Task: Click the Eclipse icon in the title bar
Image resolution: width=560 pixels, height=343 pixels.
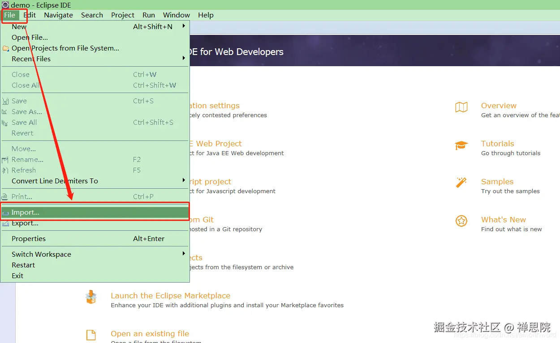Action: pos(5,5)
